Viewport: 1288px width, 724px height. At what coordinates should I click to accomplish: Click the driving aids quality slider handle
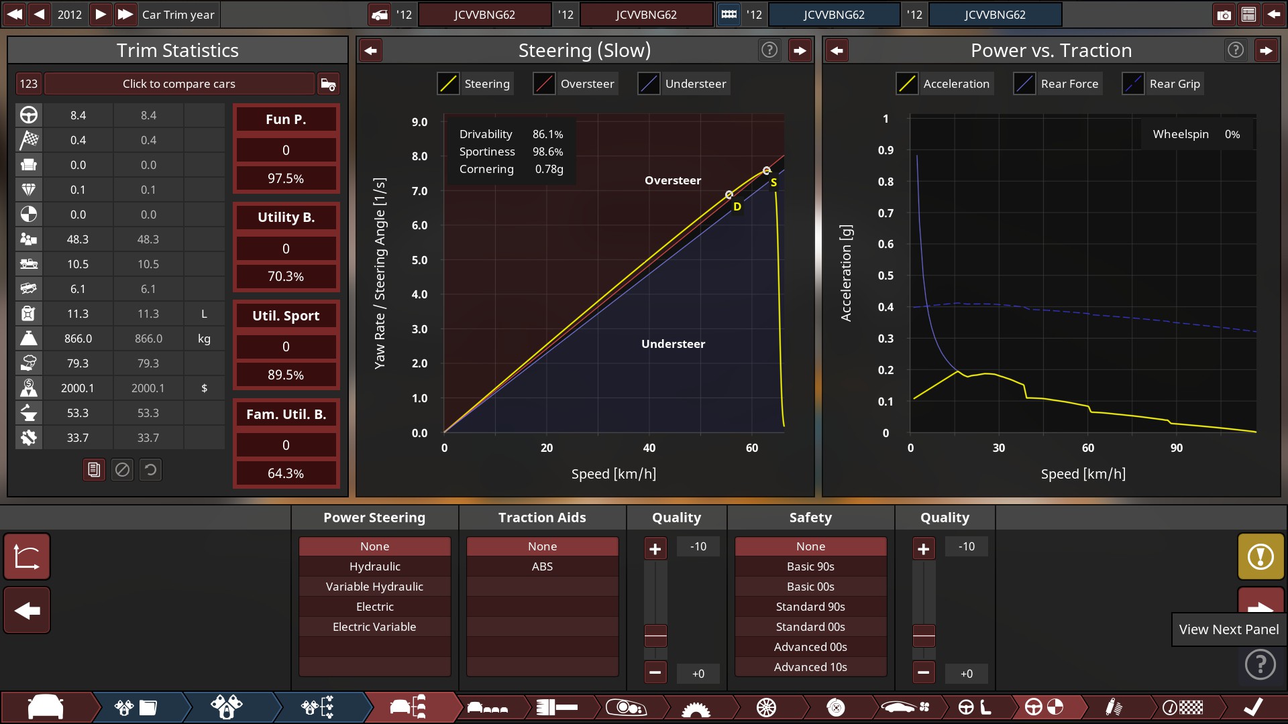pos(655,635)
